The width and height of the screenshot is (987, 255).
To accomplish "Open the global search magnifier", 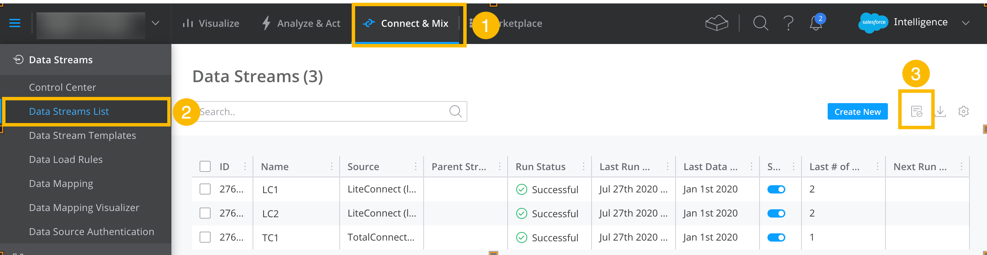I will point(761,23).
